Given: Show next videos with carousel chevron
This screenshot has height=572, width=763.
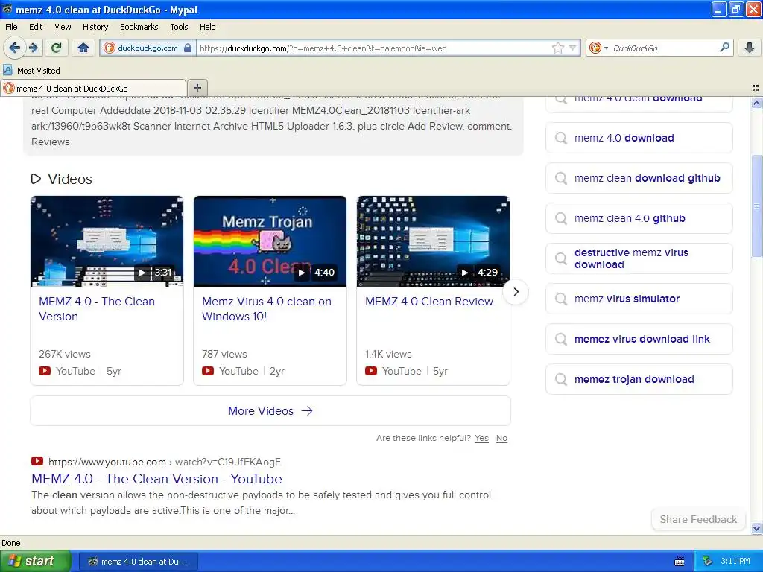Looking at the screenshot, I should pyautogui.click(x=516, y=292).
